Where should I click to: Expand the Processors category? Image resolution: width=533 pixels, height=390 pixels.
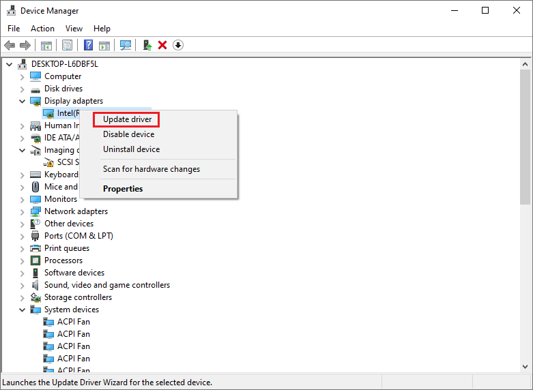(23, 261)
